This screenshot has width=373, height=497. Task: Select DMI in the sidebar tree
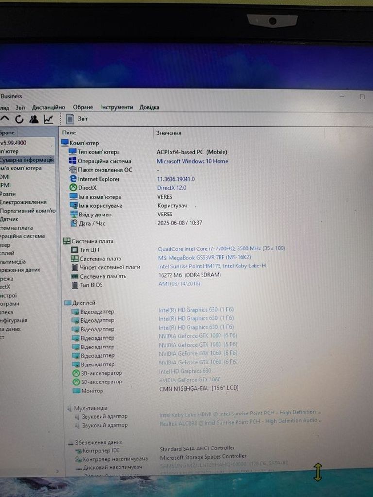point(5,177)
